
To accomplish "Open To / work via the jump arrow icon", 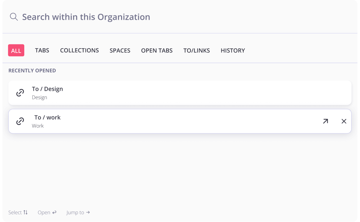I will tap(325, 121).
